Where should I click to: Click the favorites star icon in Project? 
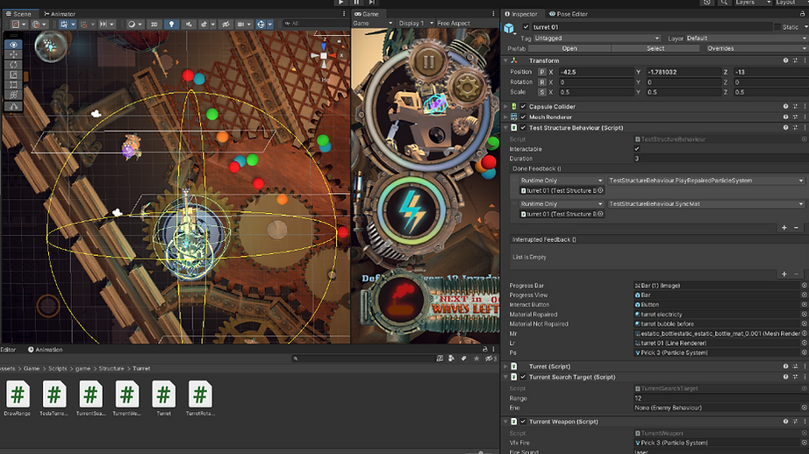476,358
